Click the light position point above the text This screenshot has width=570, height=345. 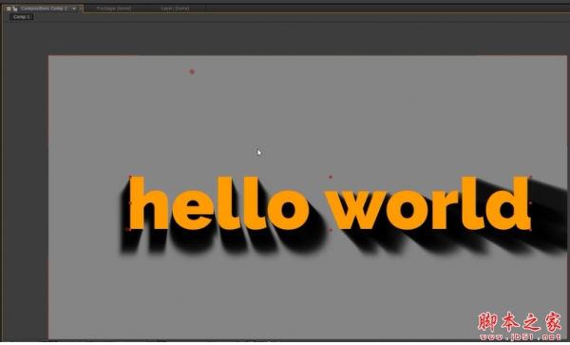pos(192,71)
